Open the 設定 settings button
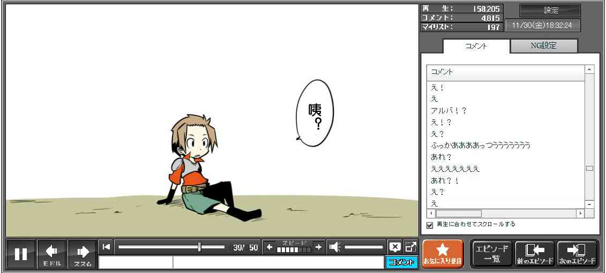The height and width of the screenshot is (273, 606). 550,11
